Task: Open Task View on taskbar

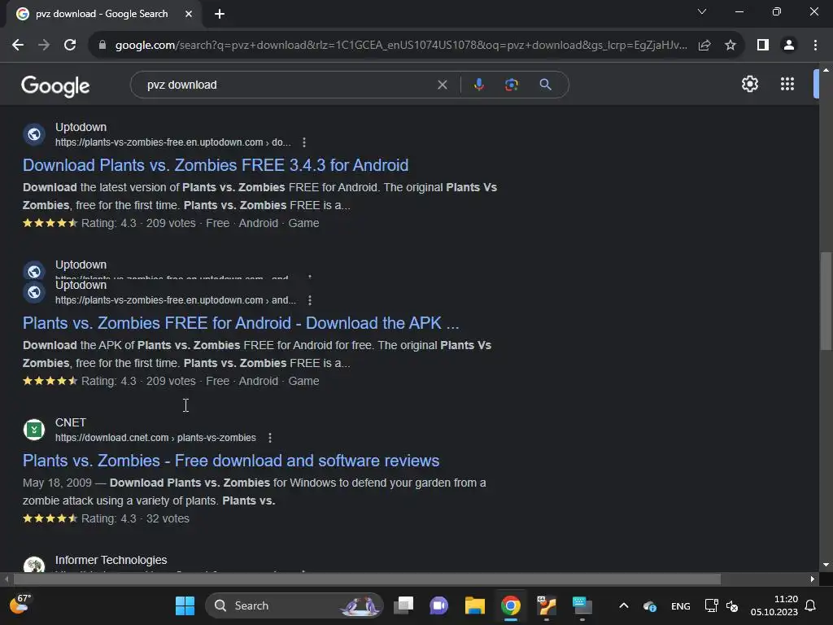Action: 403,605
